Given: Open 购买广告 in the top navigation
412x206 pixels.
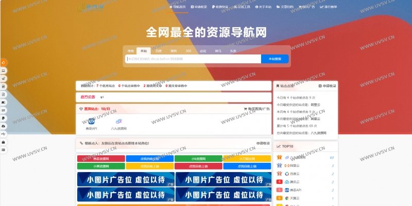Looking at the screenshot, I should 306,7.
